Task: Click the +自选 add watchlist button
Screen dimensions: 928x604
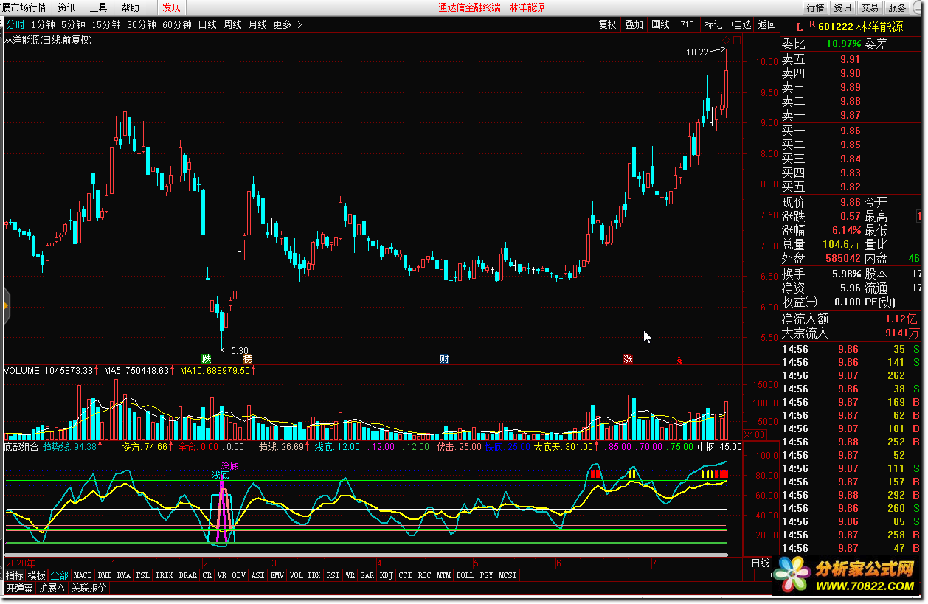Action: coord(741,24)
